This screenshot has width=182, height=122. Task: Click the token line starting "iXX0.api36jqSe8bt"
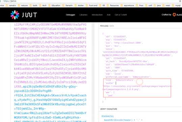tap(46, 86)
